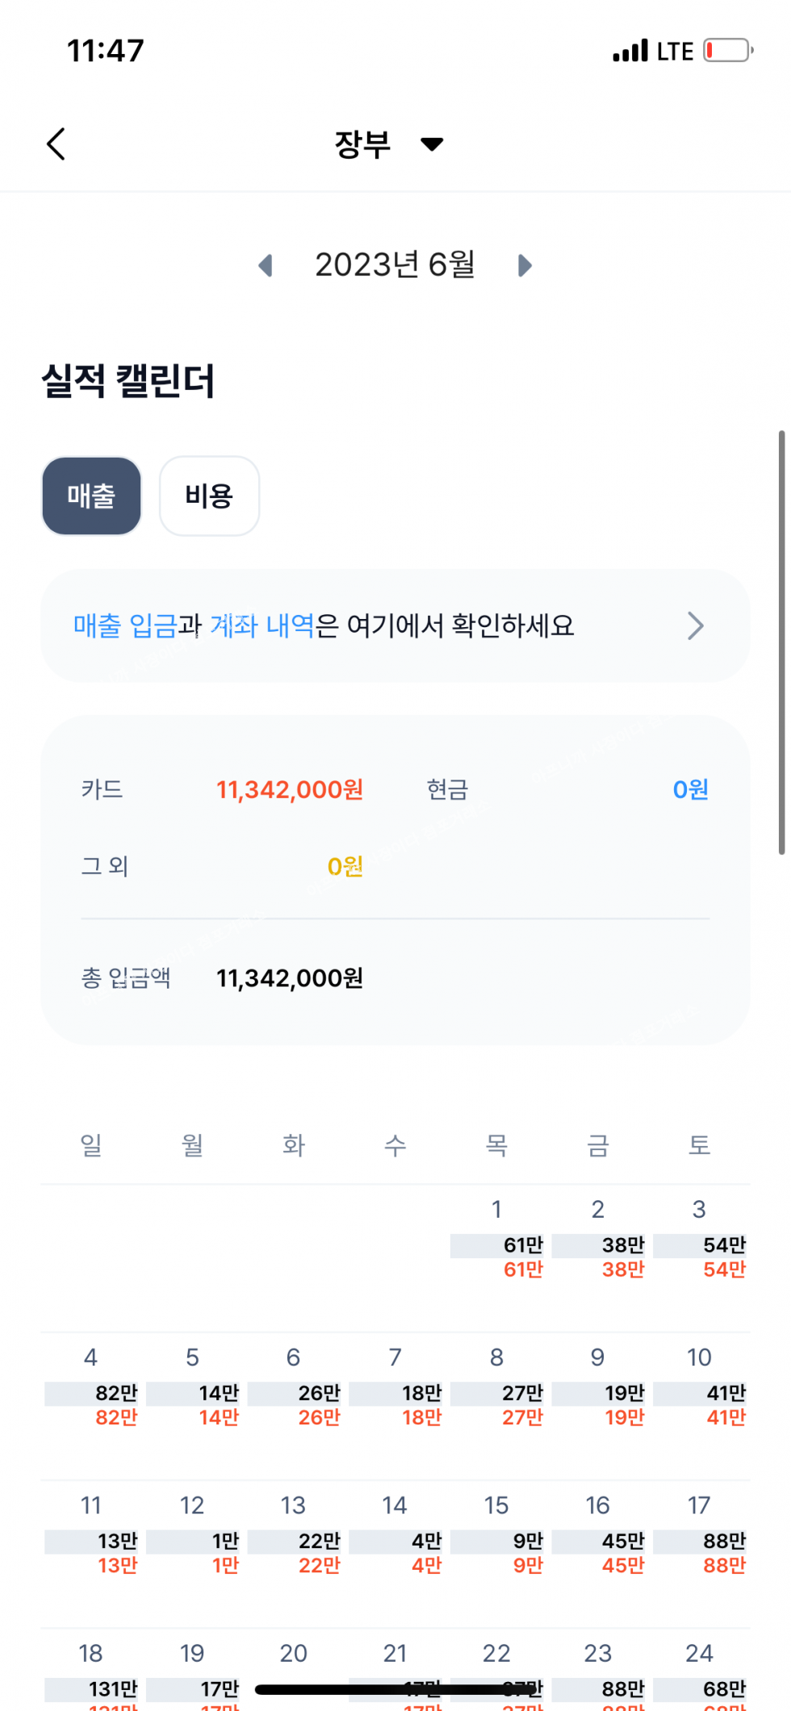Tap the 2023년 6월 month label
This screenshot has width=791, height=1711.
(x=395, y=265)
